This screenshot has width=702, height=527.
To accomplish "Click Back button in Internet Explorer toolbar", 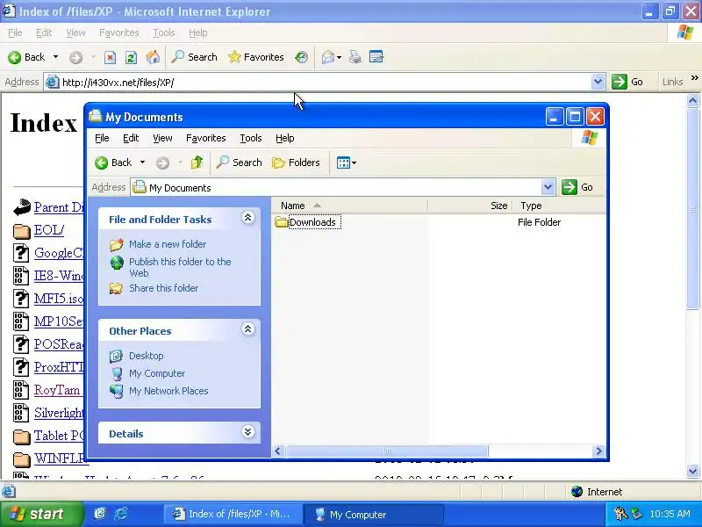I will (x=26, y=57).
